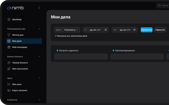Collapse the Колесо баланса section
This screenshot has height=105, width=169.
tap(39, 57)
